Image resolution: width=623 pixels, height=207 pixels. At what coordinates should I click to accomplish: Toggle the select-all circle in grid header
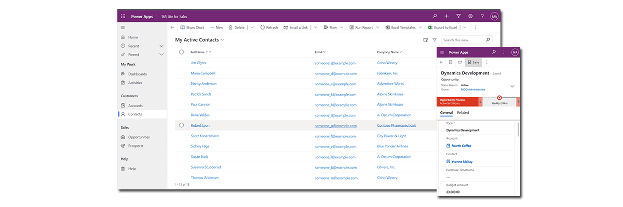pyautogui.click(x=181, y=52)
